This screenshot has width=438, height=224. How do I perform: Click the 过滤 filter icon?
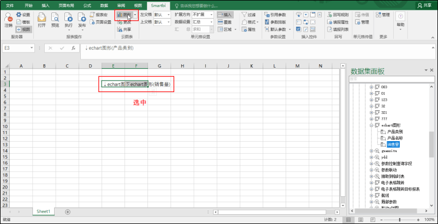point(248,15)
